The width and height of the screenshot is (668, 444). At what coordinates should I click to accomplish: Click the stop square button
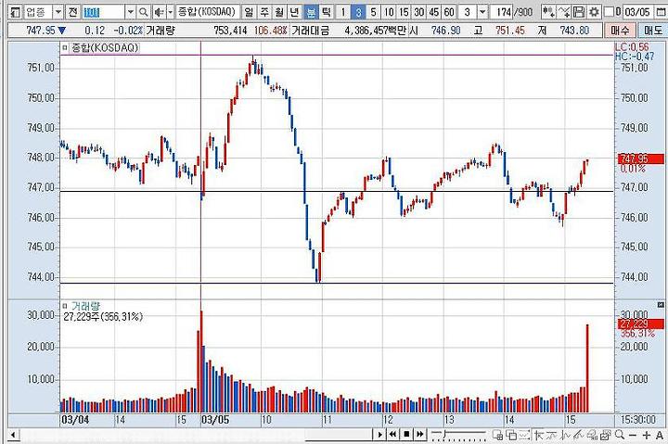pyautogui.click(x=406, y=435)
